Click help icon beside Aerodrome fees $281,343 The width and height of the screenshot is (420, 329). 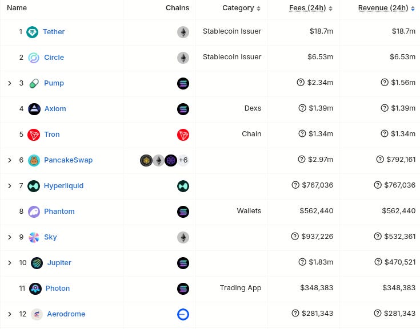pyautogui.click(x=295, y=313)
